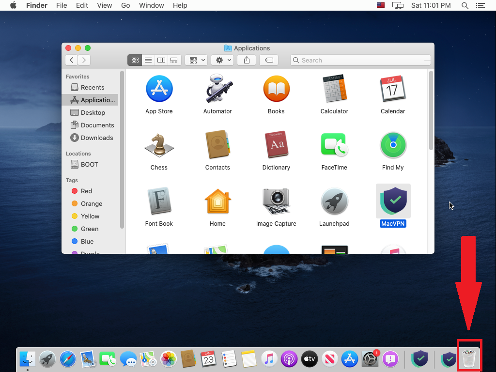Open Music from the Dock
This screenshot has width=496, height=372.
tap(269, 359)
